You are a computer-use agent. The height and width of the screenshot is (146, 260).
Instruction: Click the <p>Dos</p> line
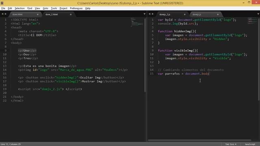(x=27, y=54)
